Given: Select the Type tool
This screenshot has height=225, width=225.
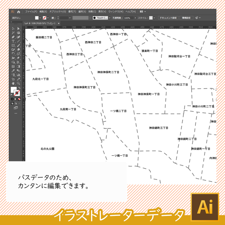Looking at the screenshot, I should tap(13, 41).
